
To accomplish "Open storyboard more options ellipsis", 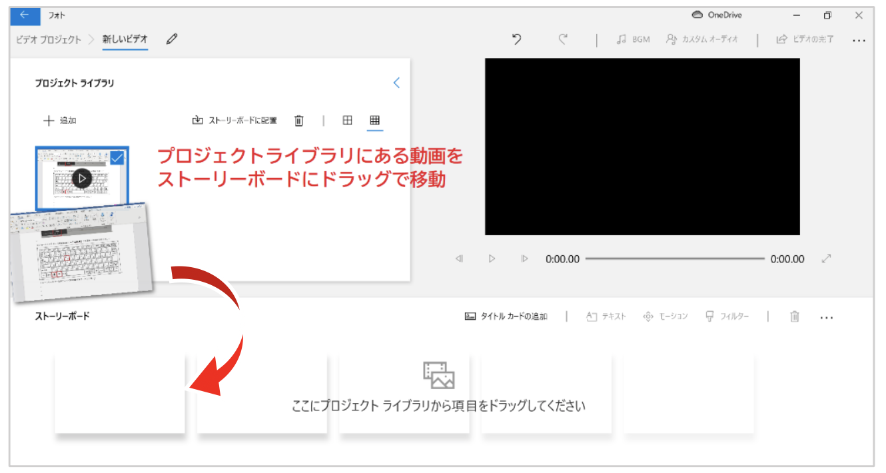I will [827, 318].
